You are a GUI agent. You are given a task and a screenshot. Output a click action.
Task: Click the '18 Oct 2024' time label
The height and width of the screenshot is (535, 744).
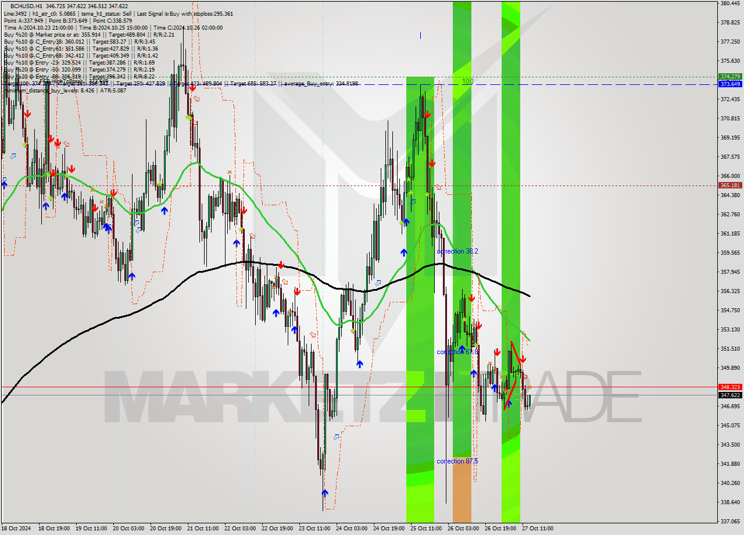17,529
